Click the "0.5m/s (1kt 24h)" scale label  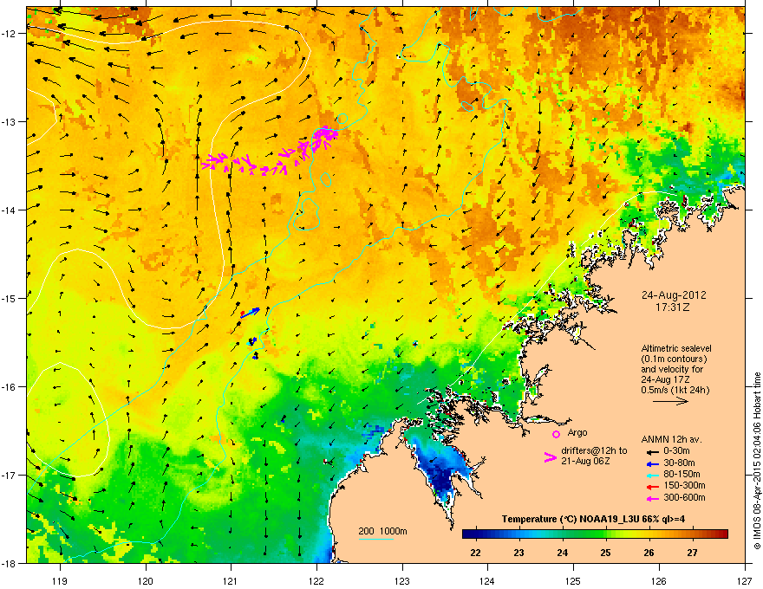675,390
